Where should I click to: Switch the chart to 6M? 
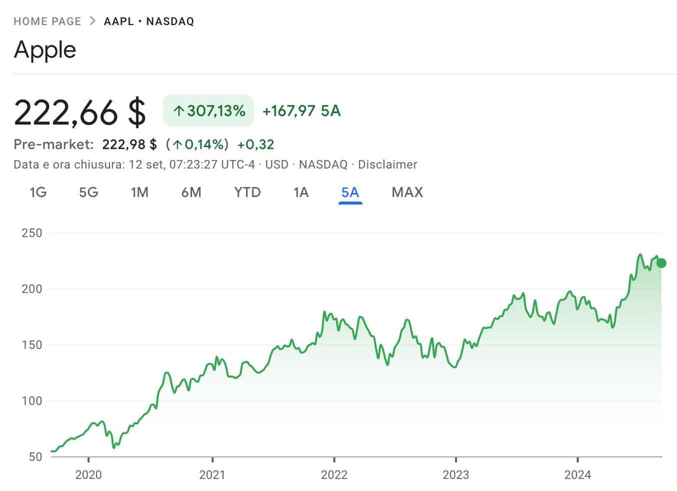coord(191,192)
